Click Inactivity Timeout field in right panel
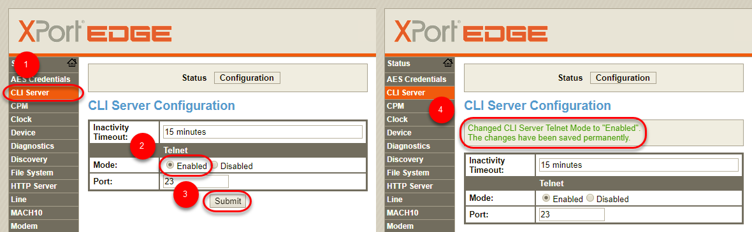This screenshot has height=232, width=752. (x=639, y=165)
